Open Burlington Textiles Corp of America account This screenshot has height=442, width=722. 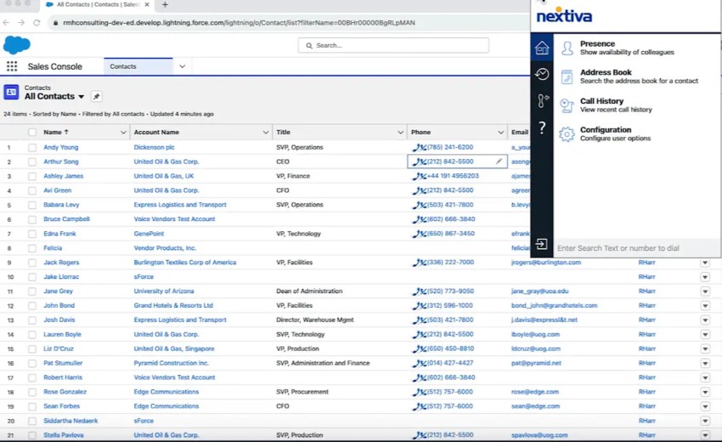[185, 263]
